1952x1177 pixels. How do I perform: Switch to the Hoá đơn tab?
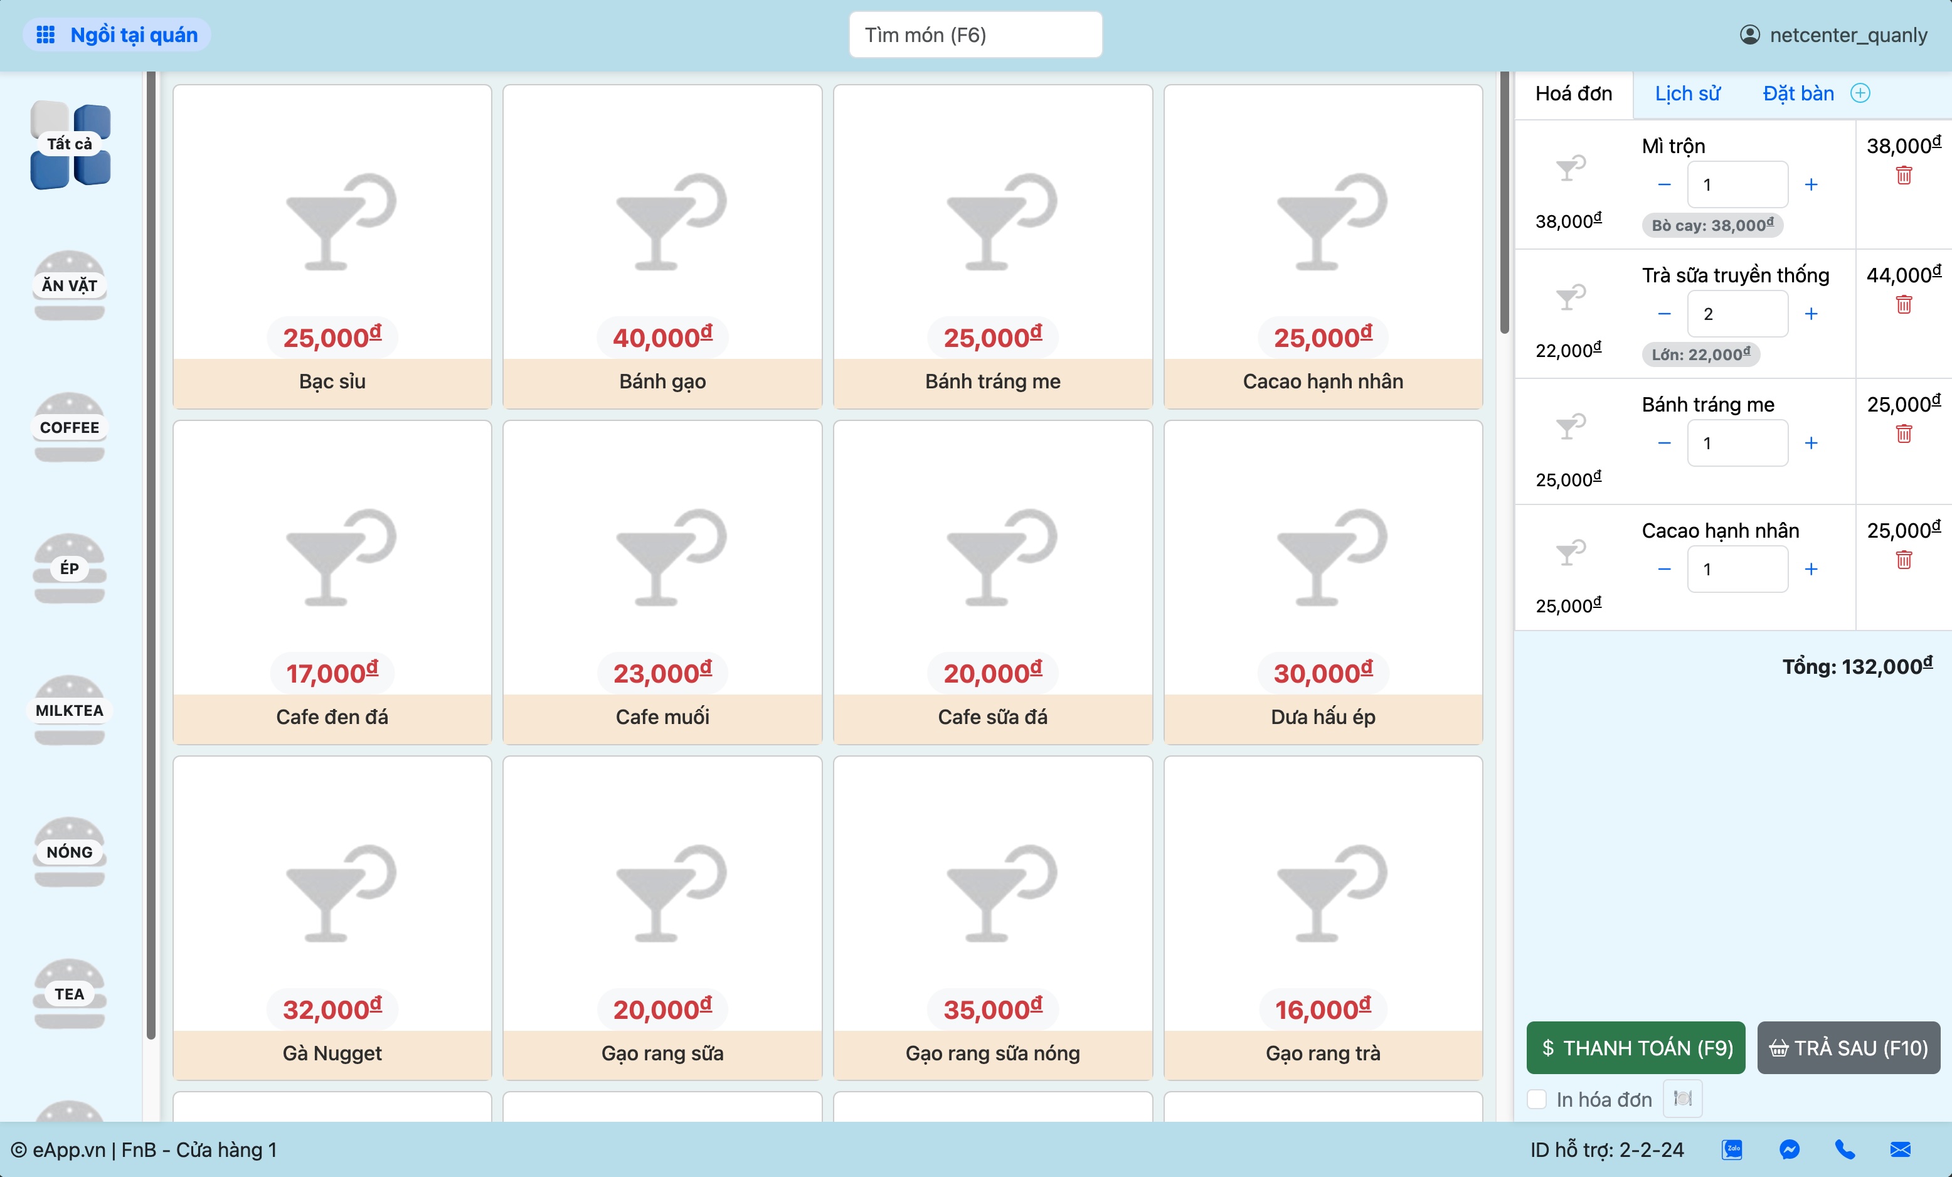1573,94
